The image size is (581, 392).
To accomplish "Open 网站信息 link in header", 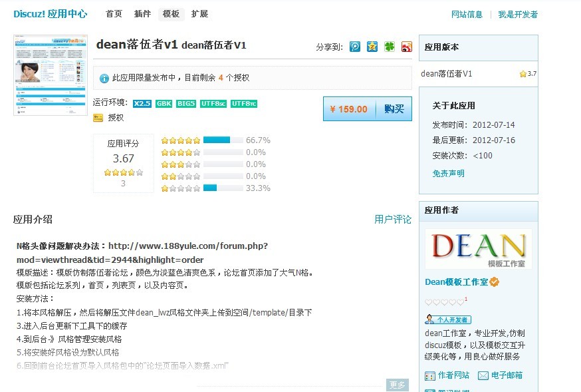I will pyautogui.click(x=467, y=15).
